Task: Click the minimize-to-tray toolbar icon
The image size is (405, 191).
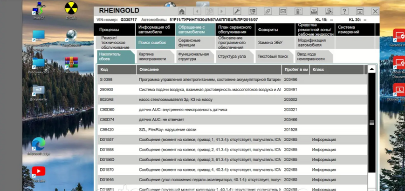Action: tap(360, 11)
